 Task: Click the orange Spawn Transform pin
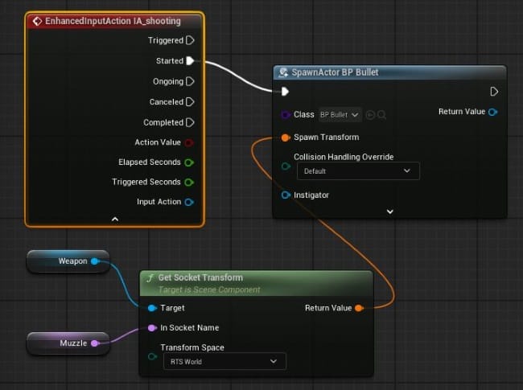click(286, 138)
